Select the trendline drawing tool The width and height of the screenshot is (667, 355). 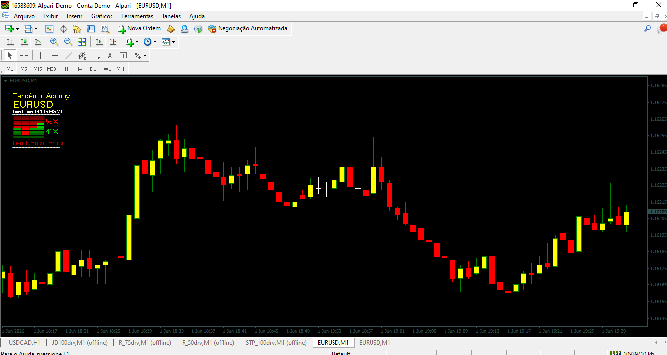(x=68, y=55)
